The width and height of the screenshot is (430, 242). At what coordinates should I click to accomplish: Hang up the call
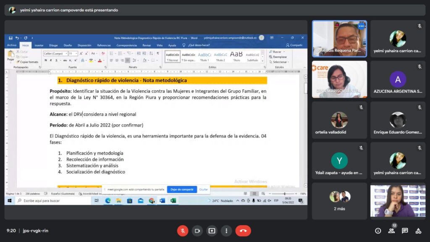[243, 231]
